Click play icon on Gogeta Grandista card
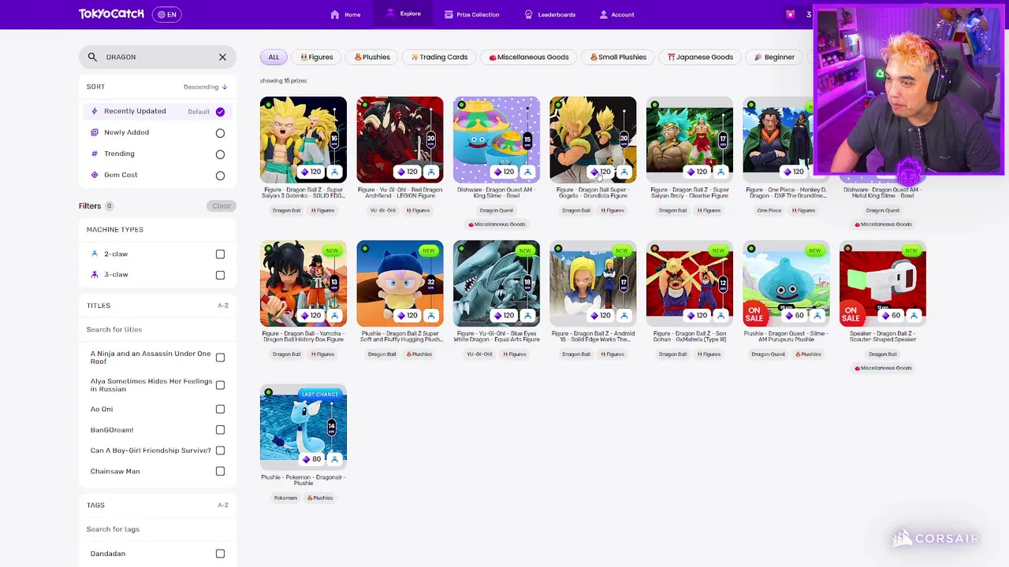Image resolution: width=1009 pixels, height=567 pixels. pos(624,172)
